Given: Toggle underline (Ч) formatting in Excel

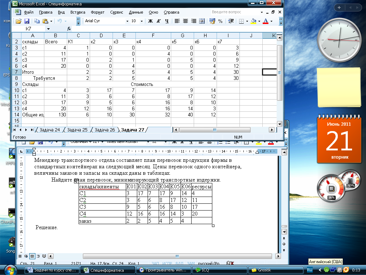Looking at the screenshot, I should (167, 21).
